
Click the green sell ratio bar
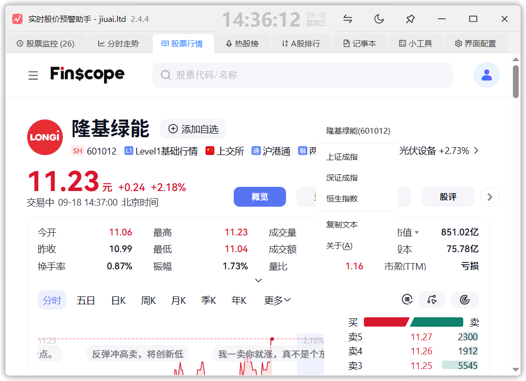(437, 322)
